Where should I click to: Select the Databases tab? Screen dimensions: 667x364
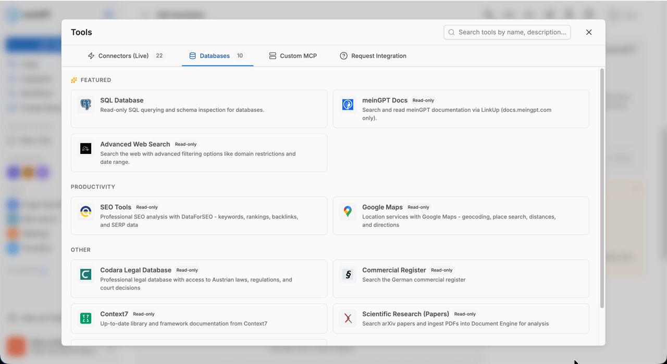[x=217, y=56]
